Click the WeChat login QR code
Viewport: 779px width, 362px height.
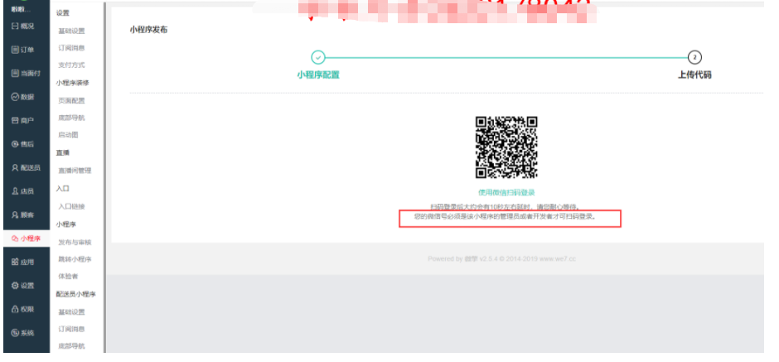[x=506, y=147]
